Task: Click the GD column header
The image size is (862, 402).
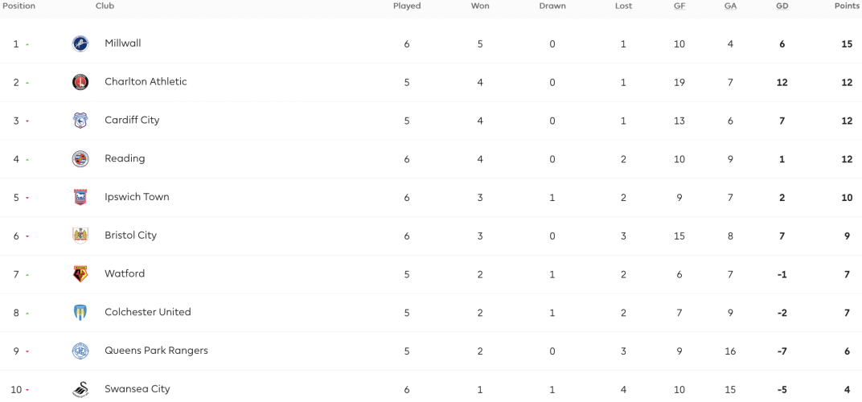Action: coord(782,6)
